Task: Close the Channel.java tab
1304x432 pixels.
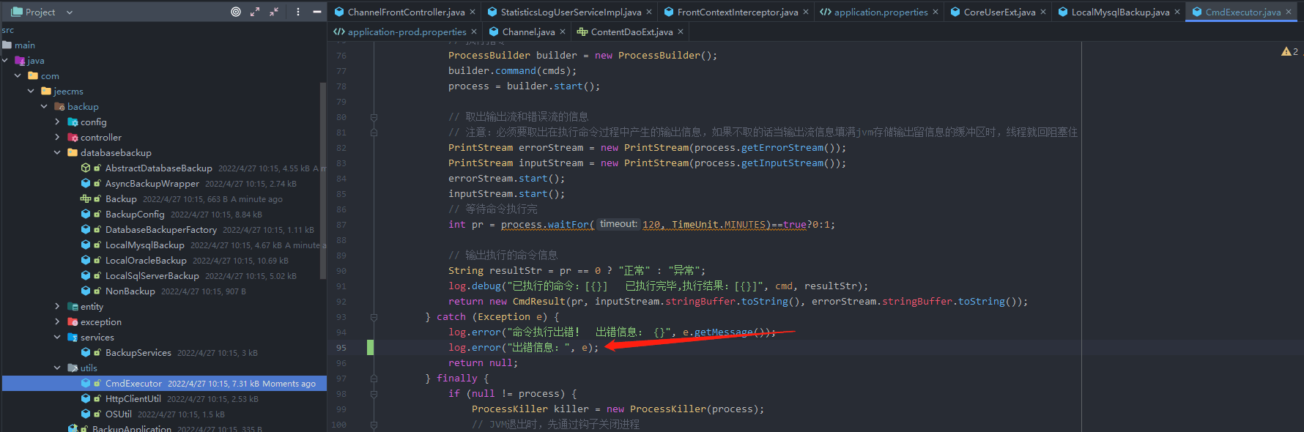Action: [563, 31]
